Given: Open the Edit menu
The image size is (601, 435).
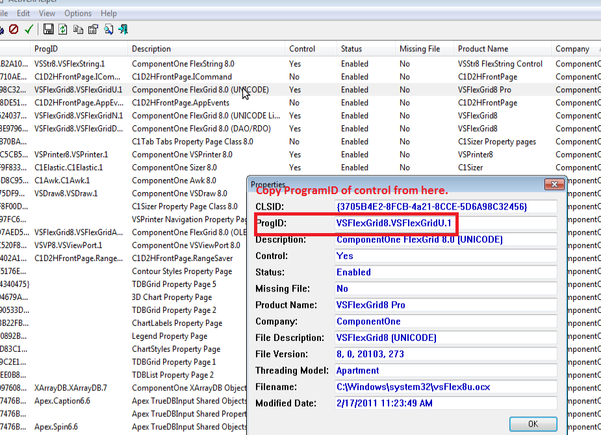Looking at the screenshot, I should (x=23, y=14).
